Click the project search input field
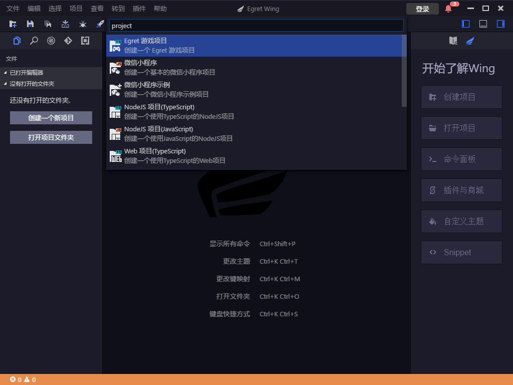 click(256, 26)
